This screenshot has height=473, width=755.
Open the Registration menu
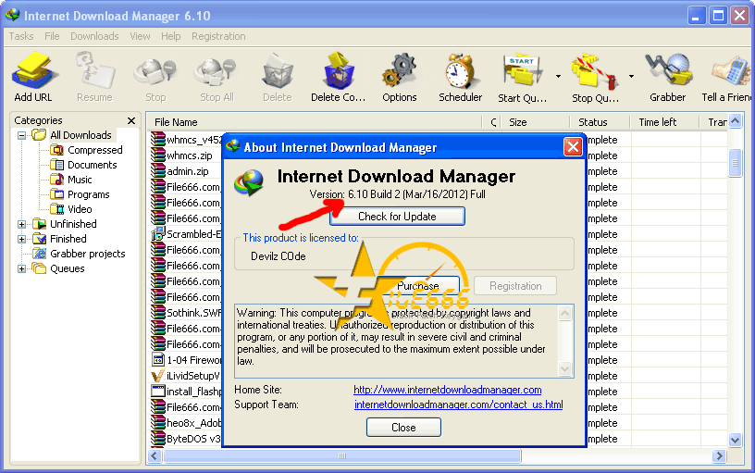218,37
